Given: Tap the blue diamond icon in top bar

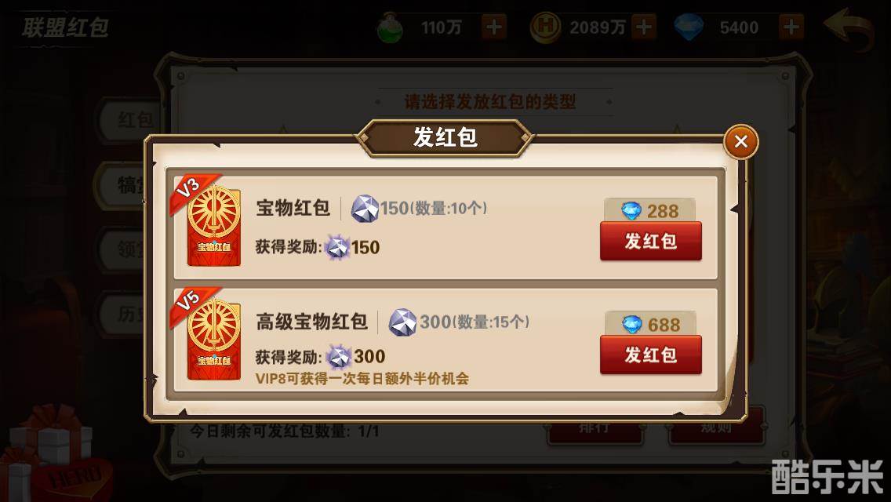Looking at the screenshot, I should tap(689, 27).
